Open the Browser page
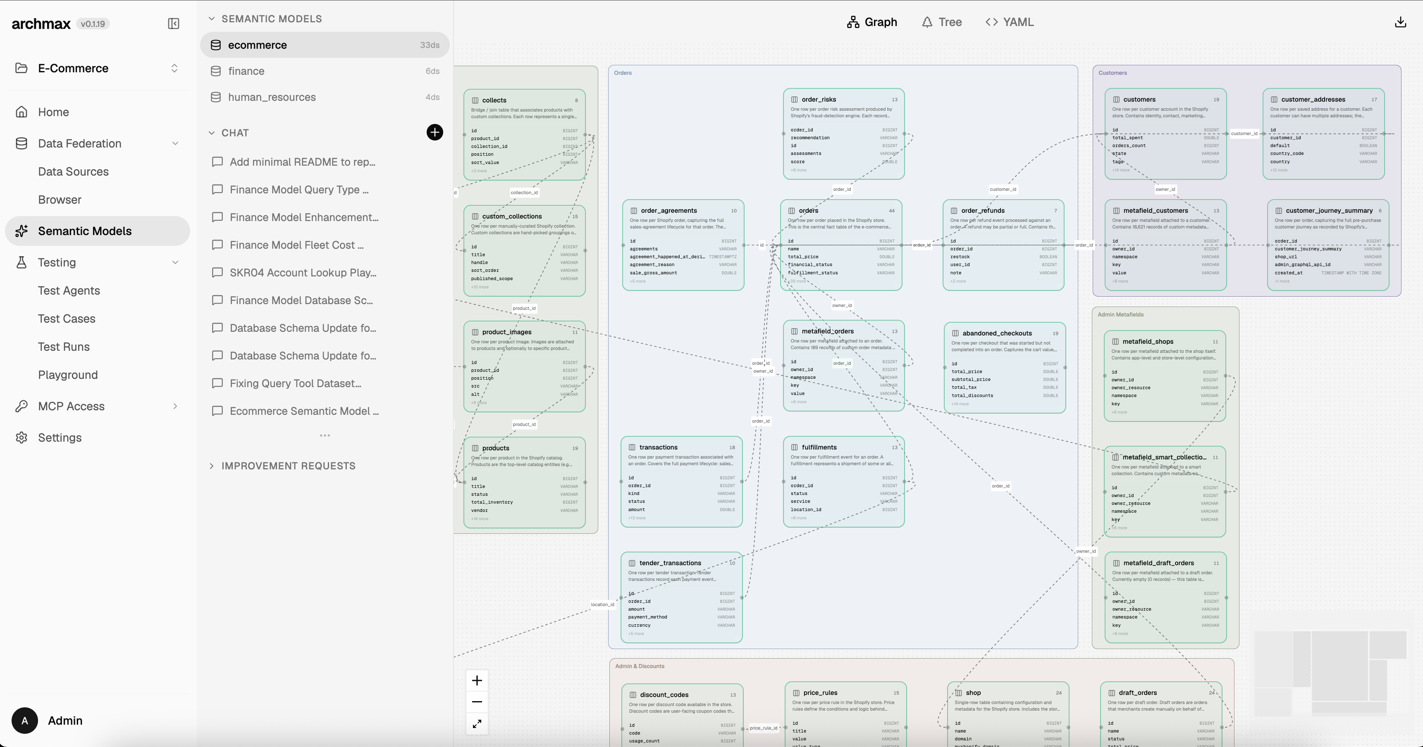The height and width of the screenshot is (747, 1423). (x=60, y=199)
